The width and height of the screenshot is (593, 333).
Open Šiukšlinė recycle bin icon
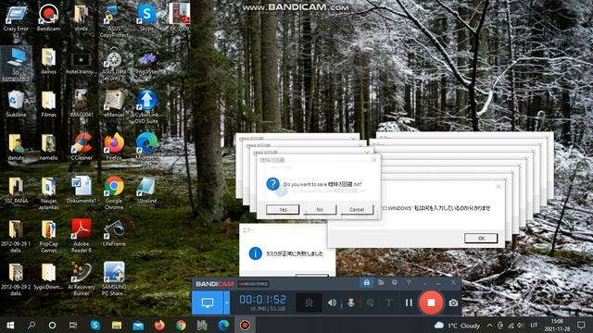pyautogui.click(x=16, y=104)
